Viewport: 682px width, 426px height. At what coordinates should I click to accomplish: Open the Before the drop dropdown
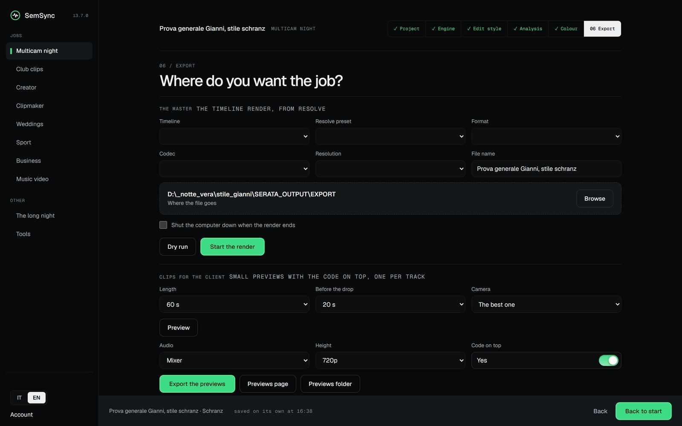pos(390,304)
